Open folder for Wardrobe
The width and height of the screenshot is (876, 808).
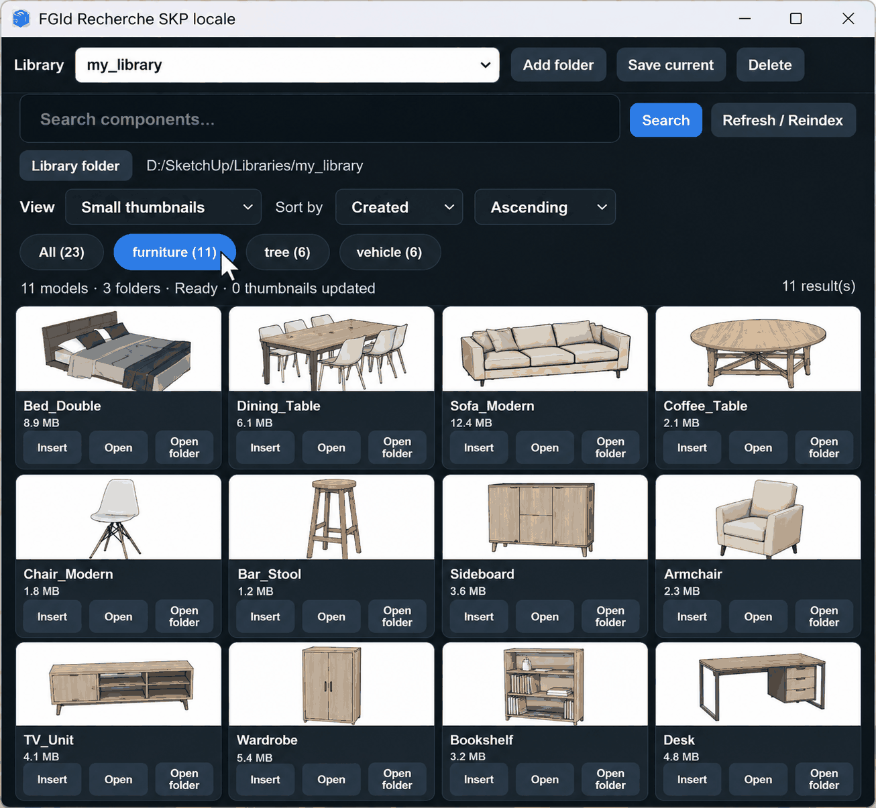point(397,780)
